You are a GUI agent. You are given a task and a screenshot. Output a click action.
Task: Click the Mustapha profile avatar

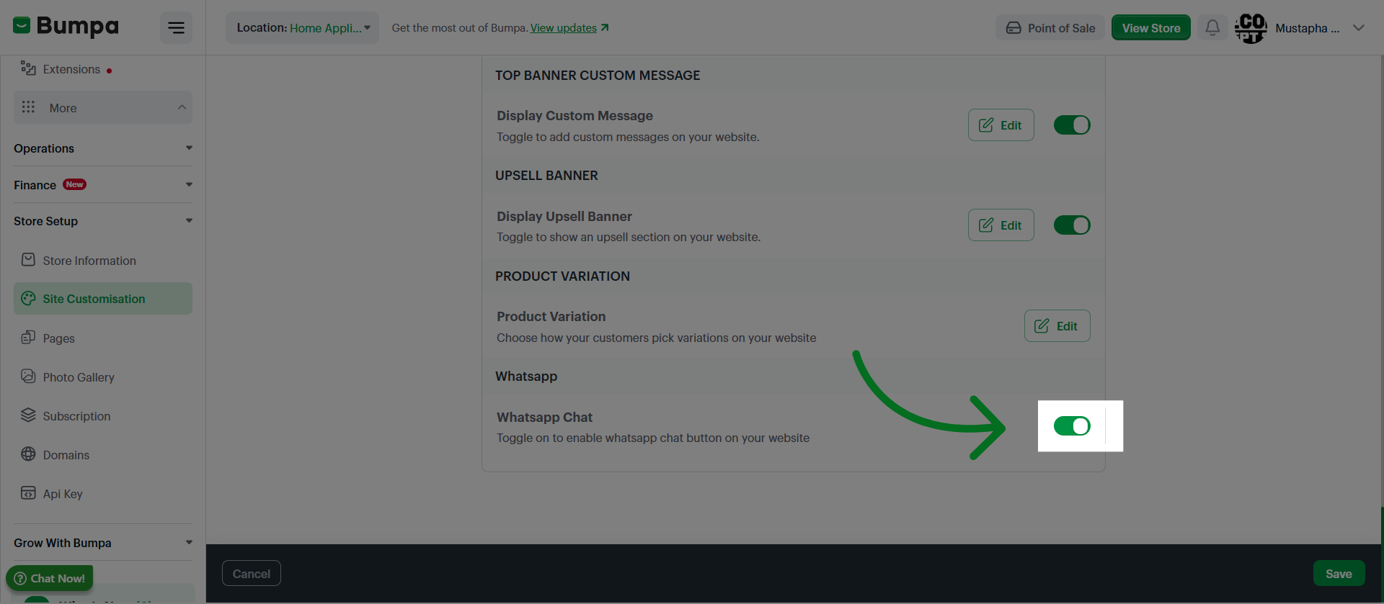[x=1251, y=28]
